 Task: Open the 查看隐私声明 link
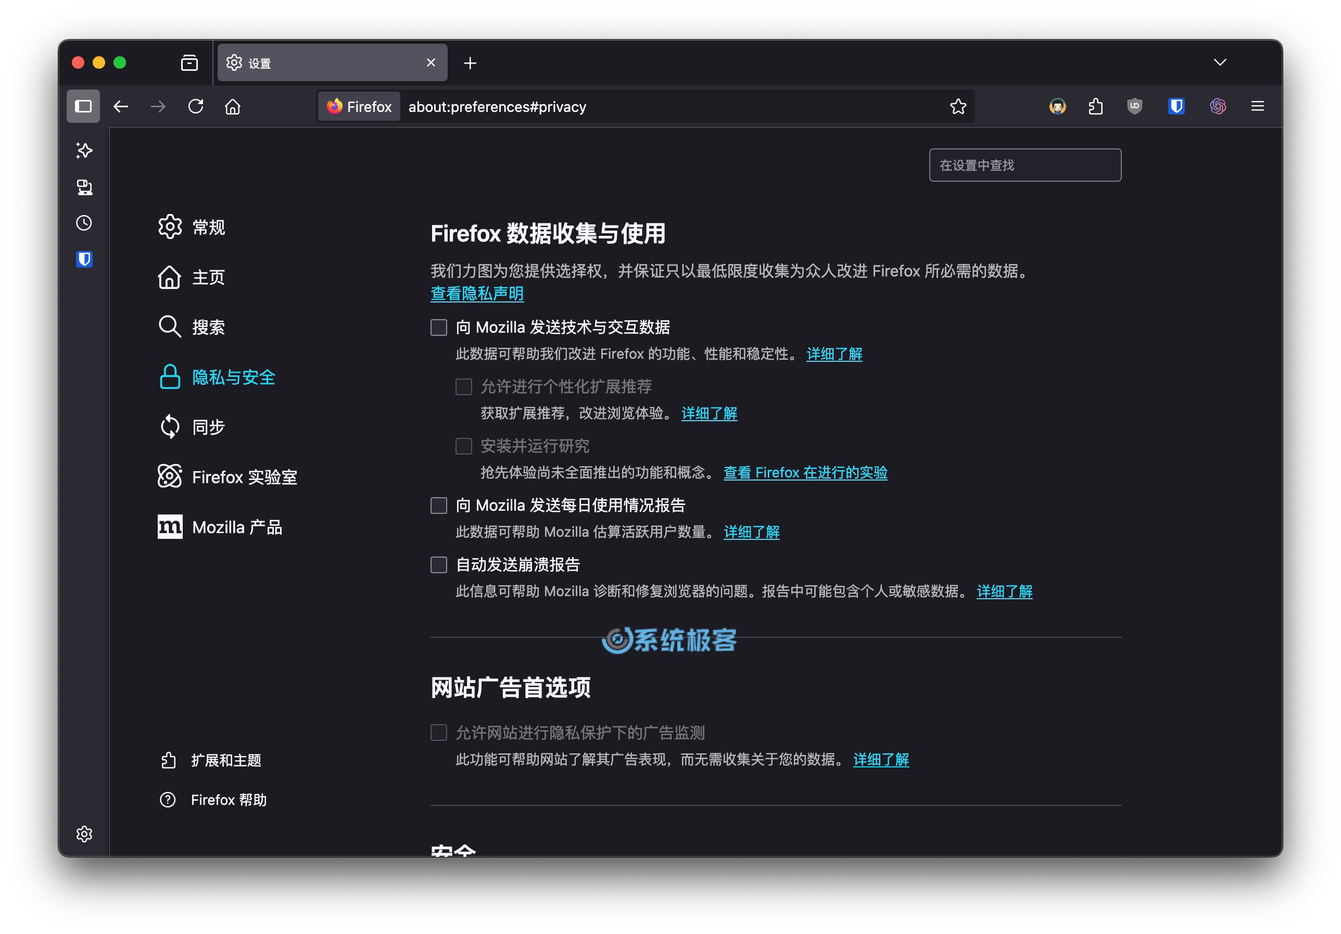[x=477, y=293]
